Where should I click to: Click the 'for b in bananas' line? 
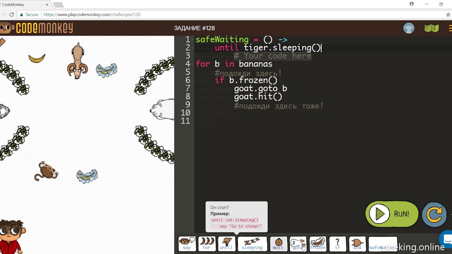pyautogui.click(x=234, y=64)
